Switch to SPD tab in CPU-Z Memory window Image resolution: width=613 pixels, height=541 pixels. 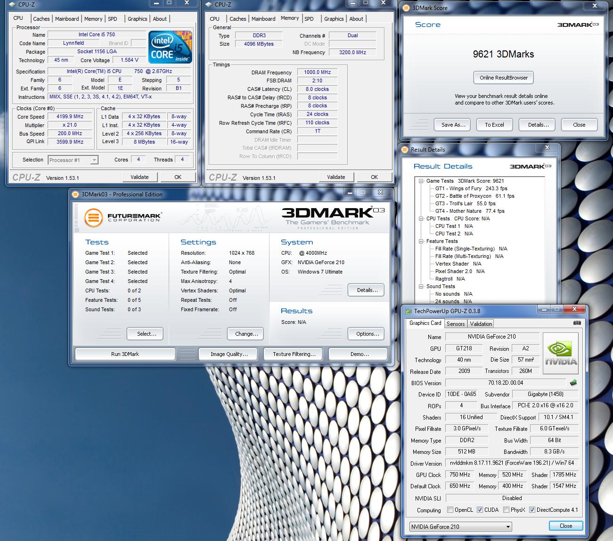(309, 19)
